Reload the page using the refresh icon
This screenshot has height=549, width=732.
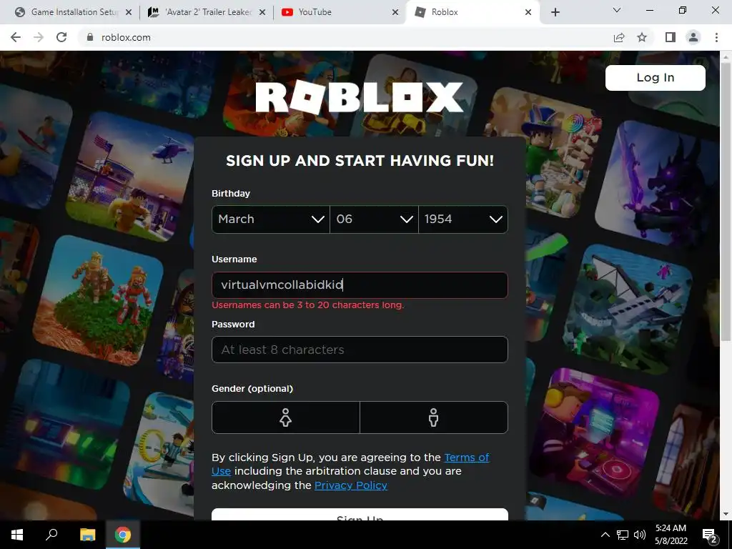click(x=61, y=37)
